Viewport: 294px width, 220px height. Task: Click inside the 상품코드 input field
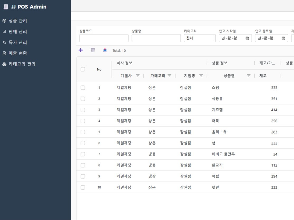[104, 38]
